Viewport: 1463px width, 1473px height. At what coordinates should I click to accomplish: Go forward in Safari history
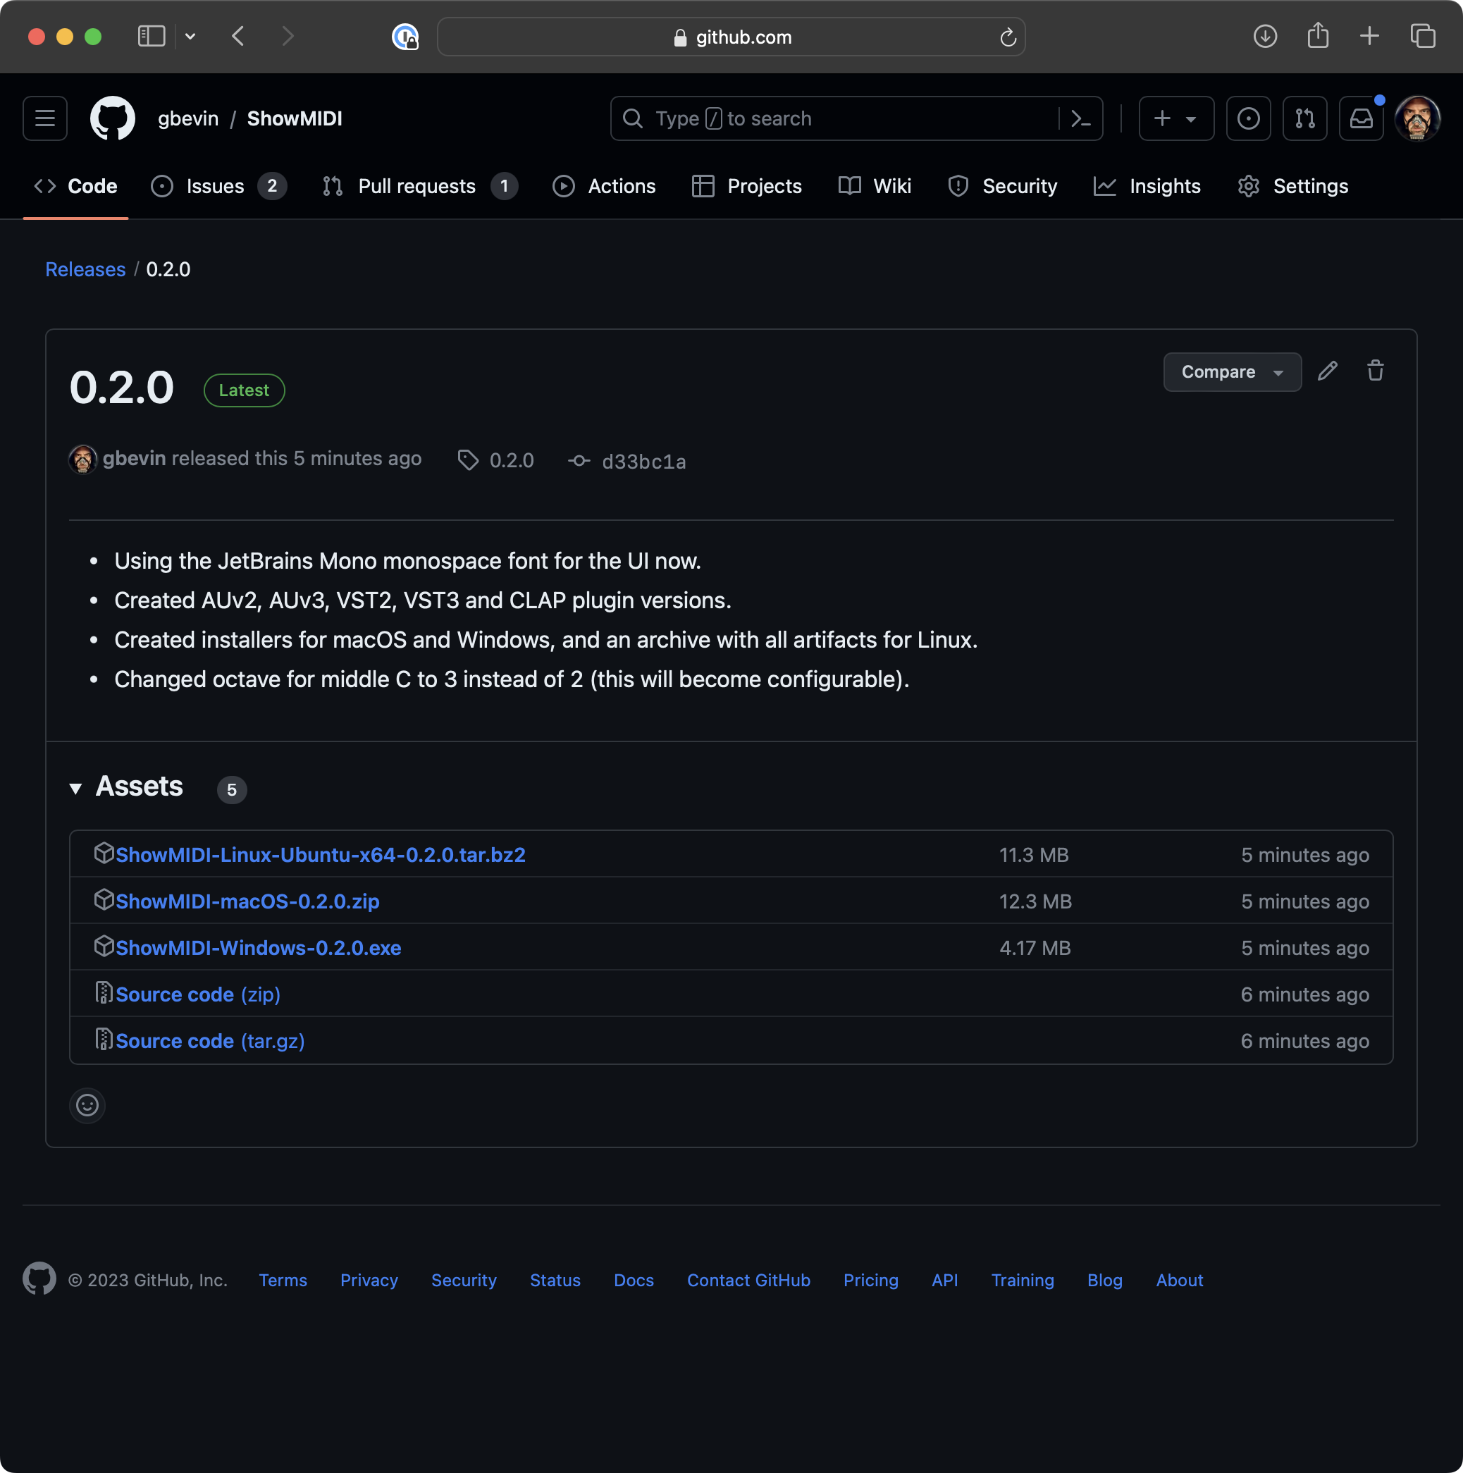click(288, 36)
